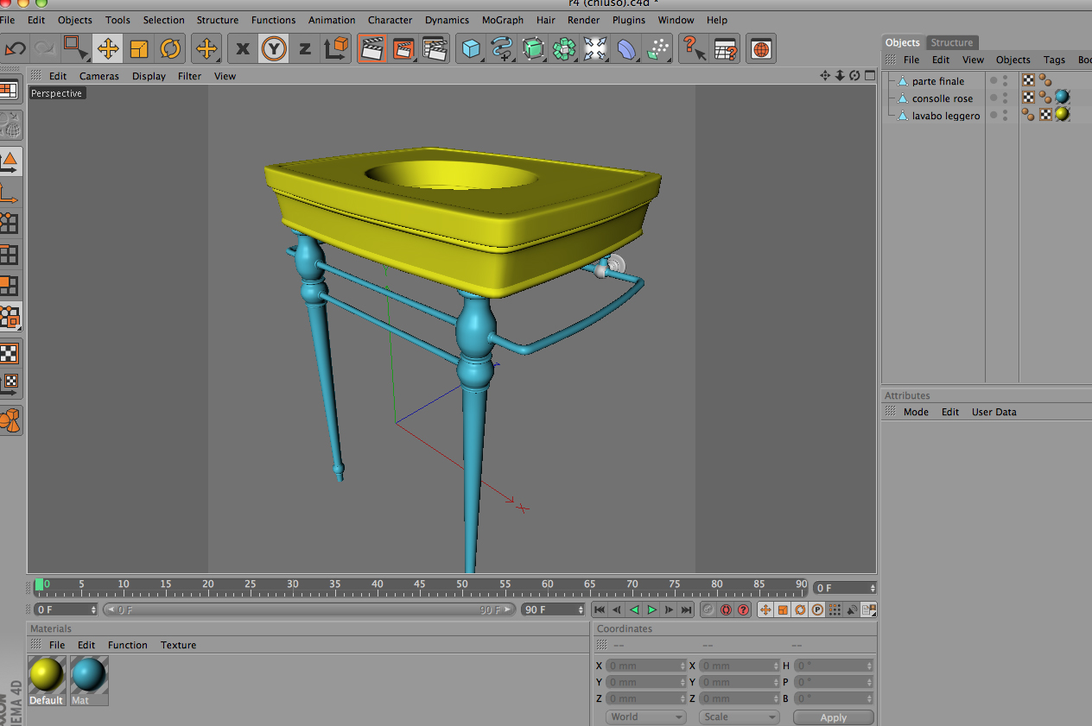Go to the end of animation

(687, 609)
